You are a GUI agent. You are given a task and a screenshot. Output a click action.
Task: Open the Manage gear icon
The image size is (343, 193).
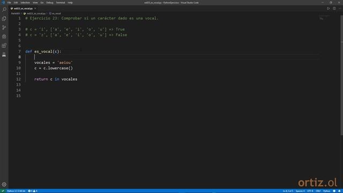[4, 184]
